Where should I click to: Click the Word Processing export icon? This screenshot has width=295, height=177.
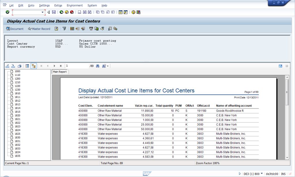pyautogui.click(x=91, y=28)
